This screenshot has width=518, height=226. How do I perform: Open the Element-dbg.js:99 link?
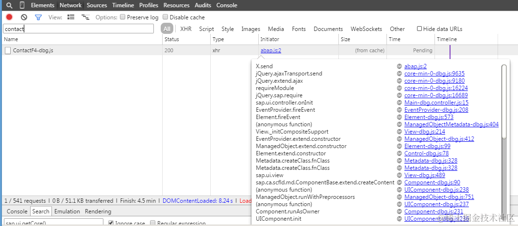(x=427, y=146)
